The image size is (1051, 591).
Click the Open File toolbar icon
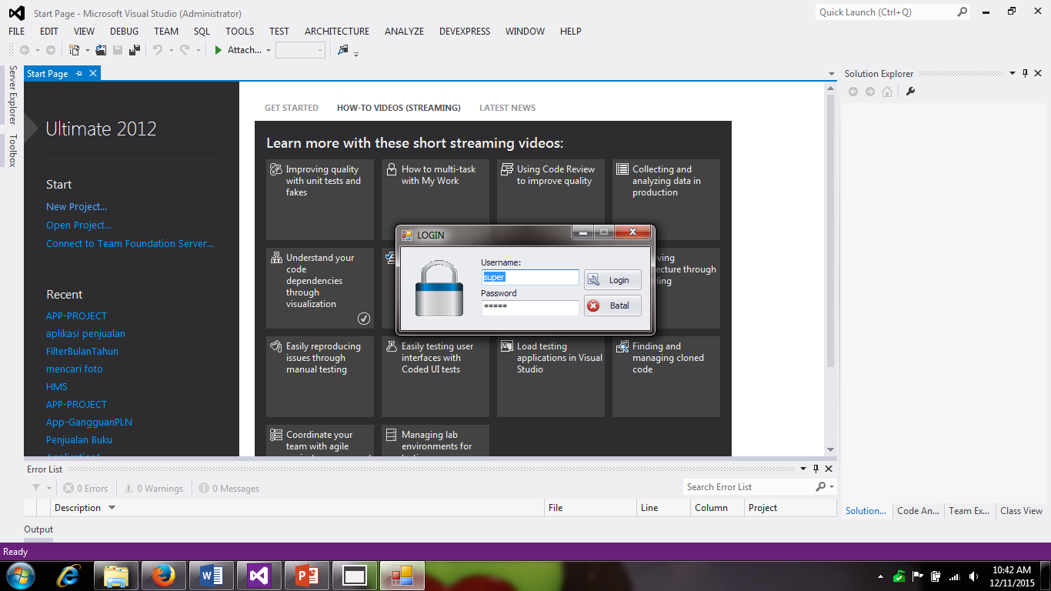(x=101, y=50)
